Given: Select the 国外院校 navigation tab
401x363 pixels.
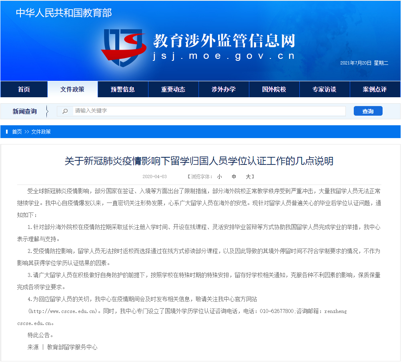Looking at the screenshot, I should click(x=274, y=89).
